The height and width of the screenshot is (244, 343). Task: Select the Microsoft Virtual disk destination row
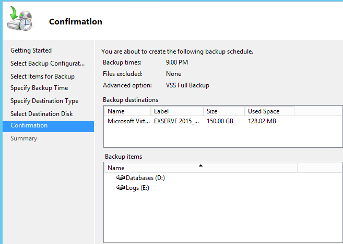[x=128, y=121]
